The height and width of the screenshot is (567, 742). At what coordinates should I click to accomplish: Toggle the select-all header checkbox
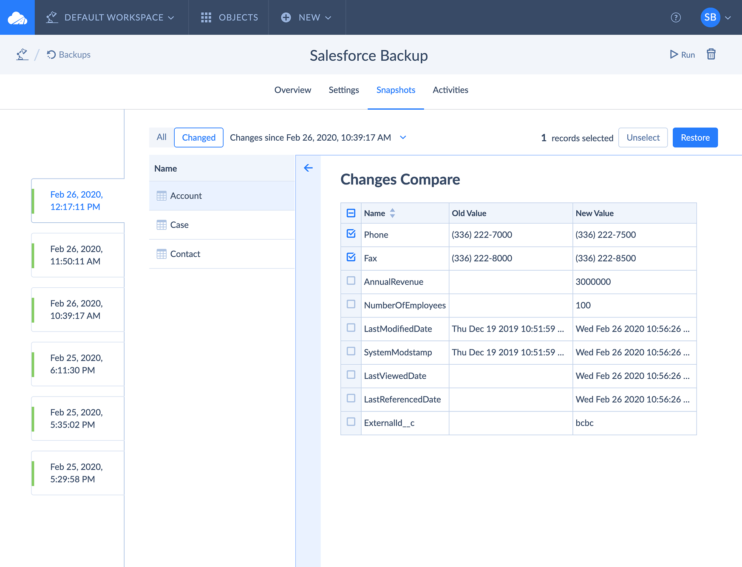pos(351,213)
